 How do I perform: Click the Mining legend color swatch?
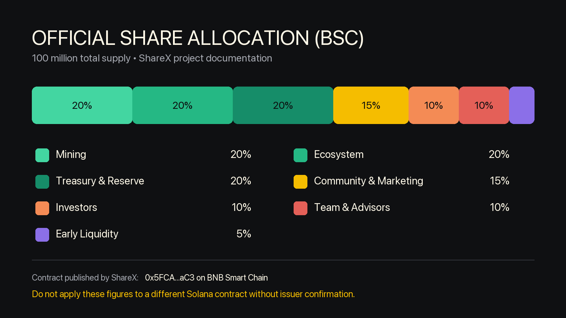42,155
